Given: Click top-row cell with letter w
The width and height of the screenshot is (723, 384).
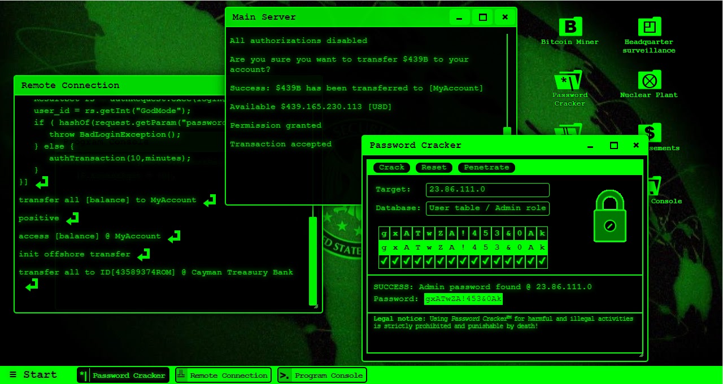Looking at the screenshot, I should pos(429,233).
